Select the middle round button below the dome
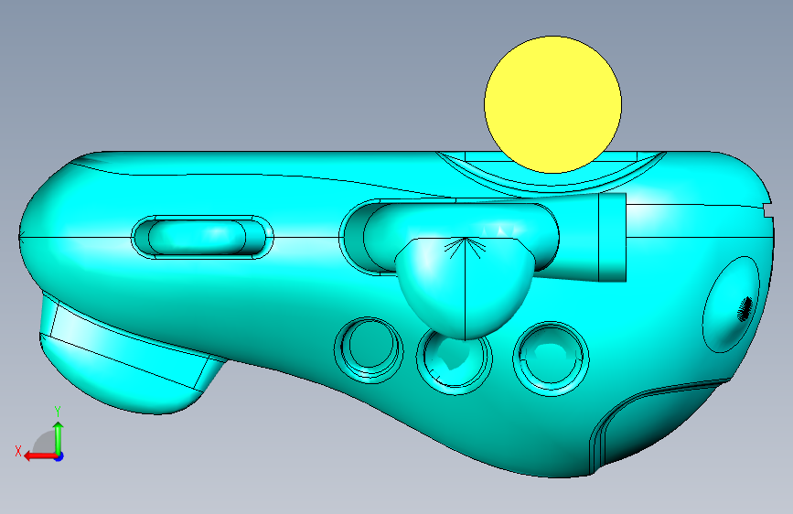The height and width of the screenshot is (514, 793). 455,360
